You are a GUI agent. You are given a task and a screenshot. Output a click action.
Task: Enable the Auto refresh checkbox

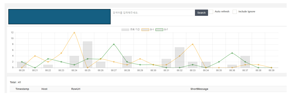click(x=211, y=12)
